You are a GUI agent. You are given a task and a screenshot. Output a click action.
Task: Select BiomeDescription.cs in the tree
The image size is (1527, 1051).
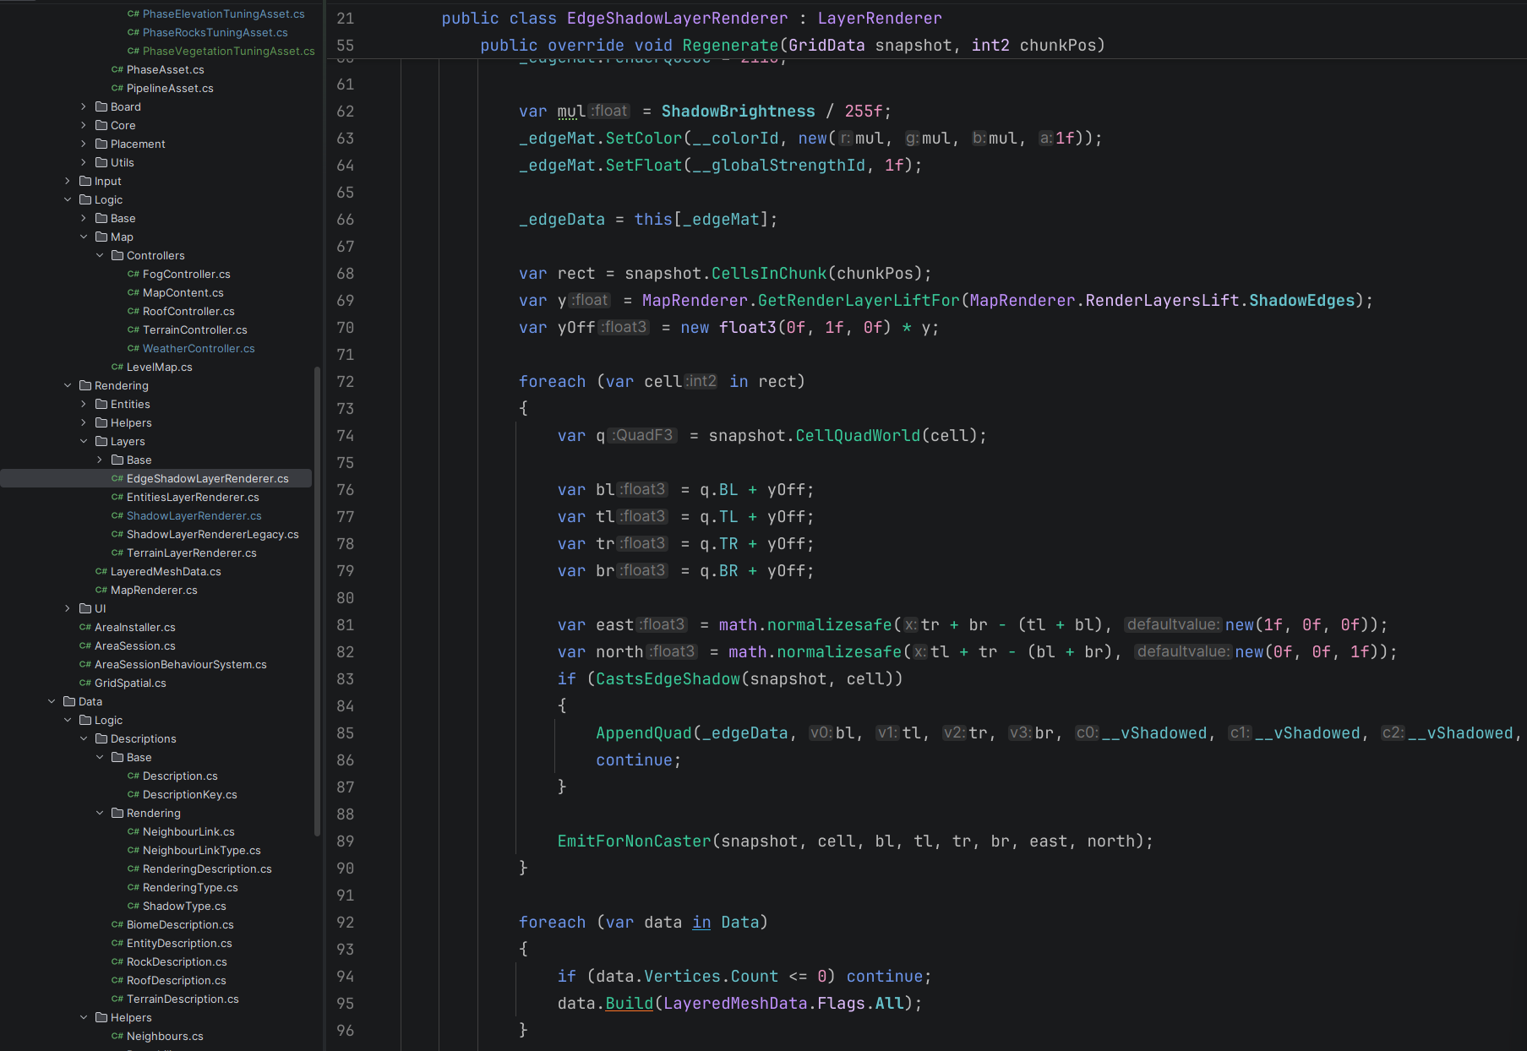click(180, 925)
